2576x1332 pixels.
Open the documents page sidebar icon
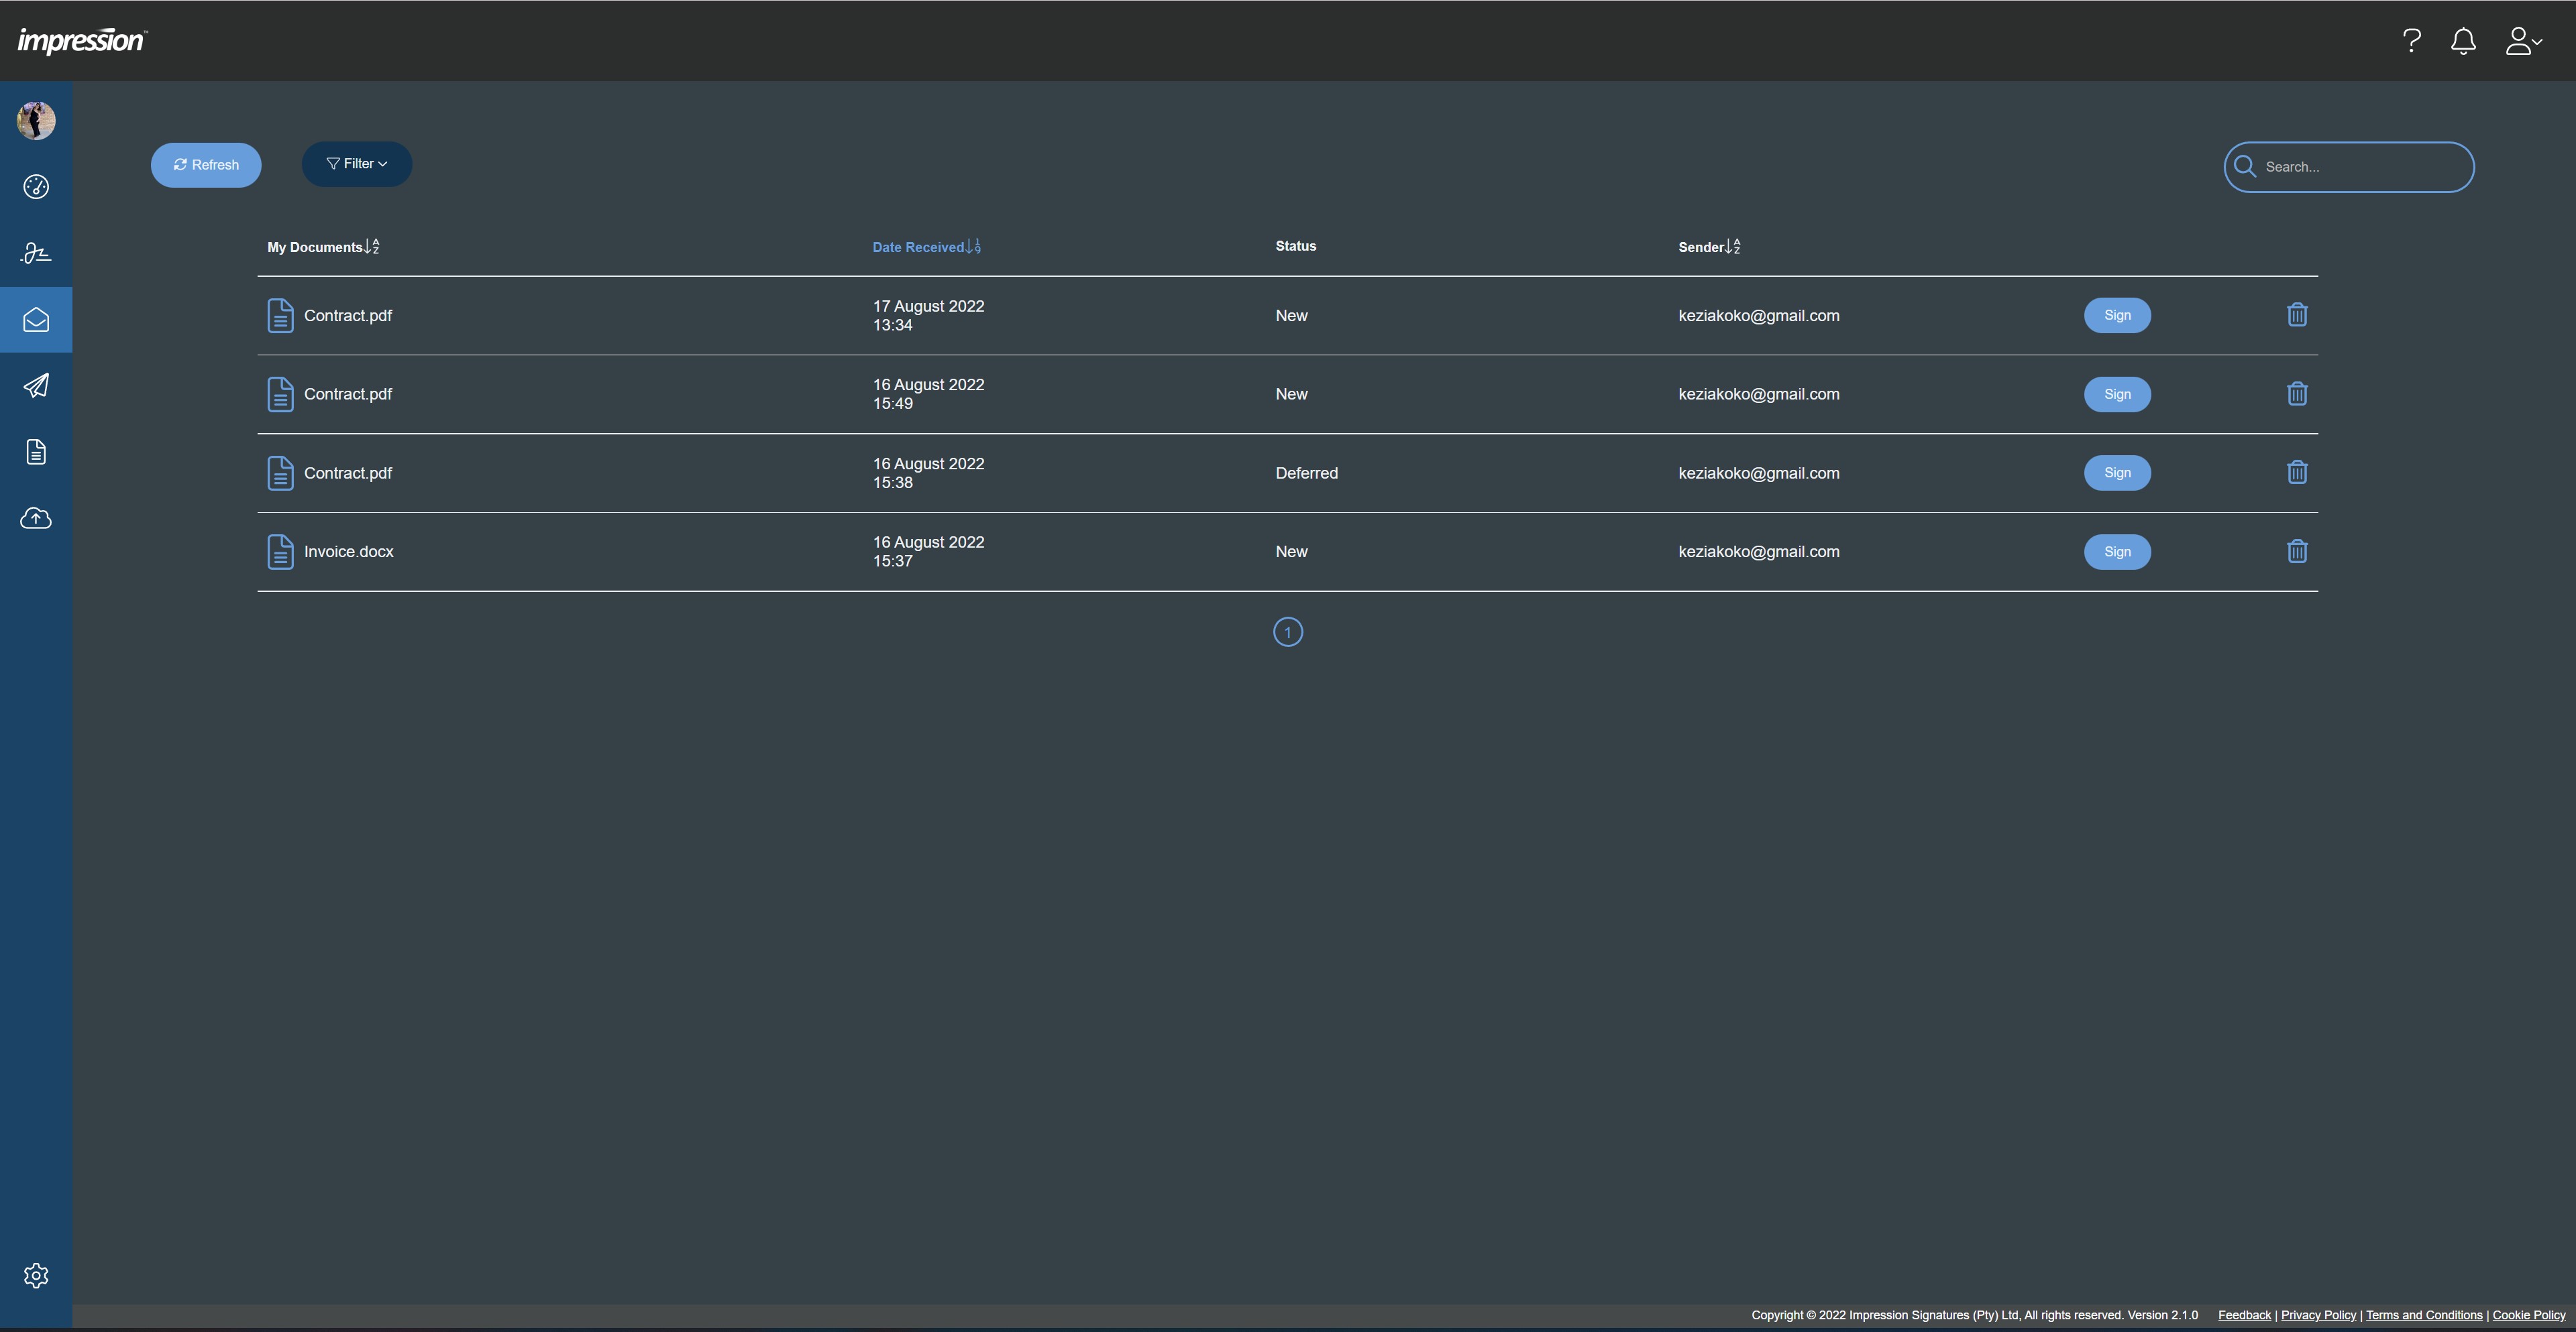click(x=36, y=452)
